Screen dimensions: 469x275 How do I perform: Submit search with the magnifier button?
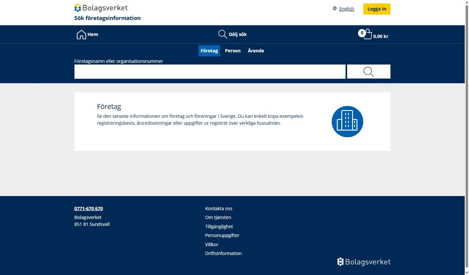pos(369,72)
